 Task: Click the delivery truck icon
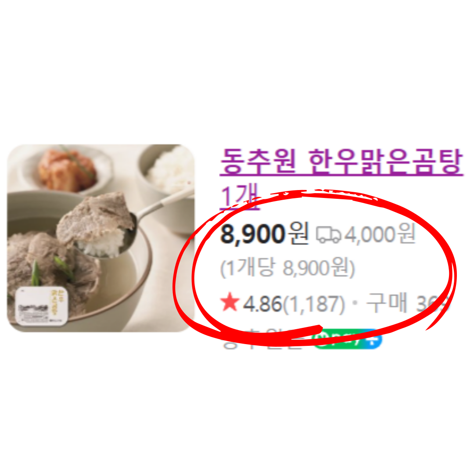(328, 235)
